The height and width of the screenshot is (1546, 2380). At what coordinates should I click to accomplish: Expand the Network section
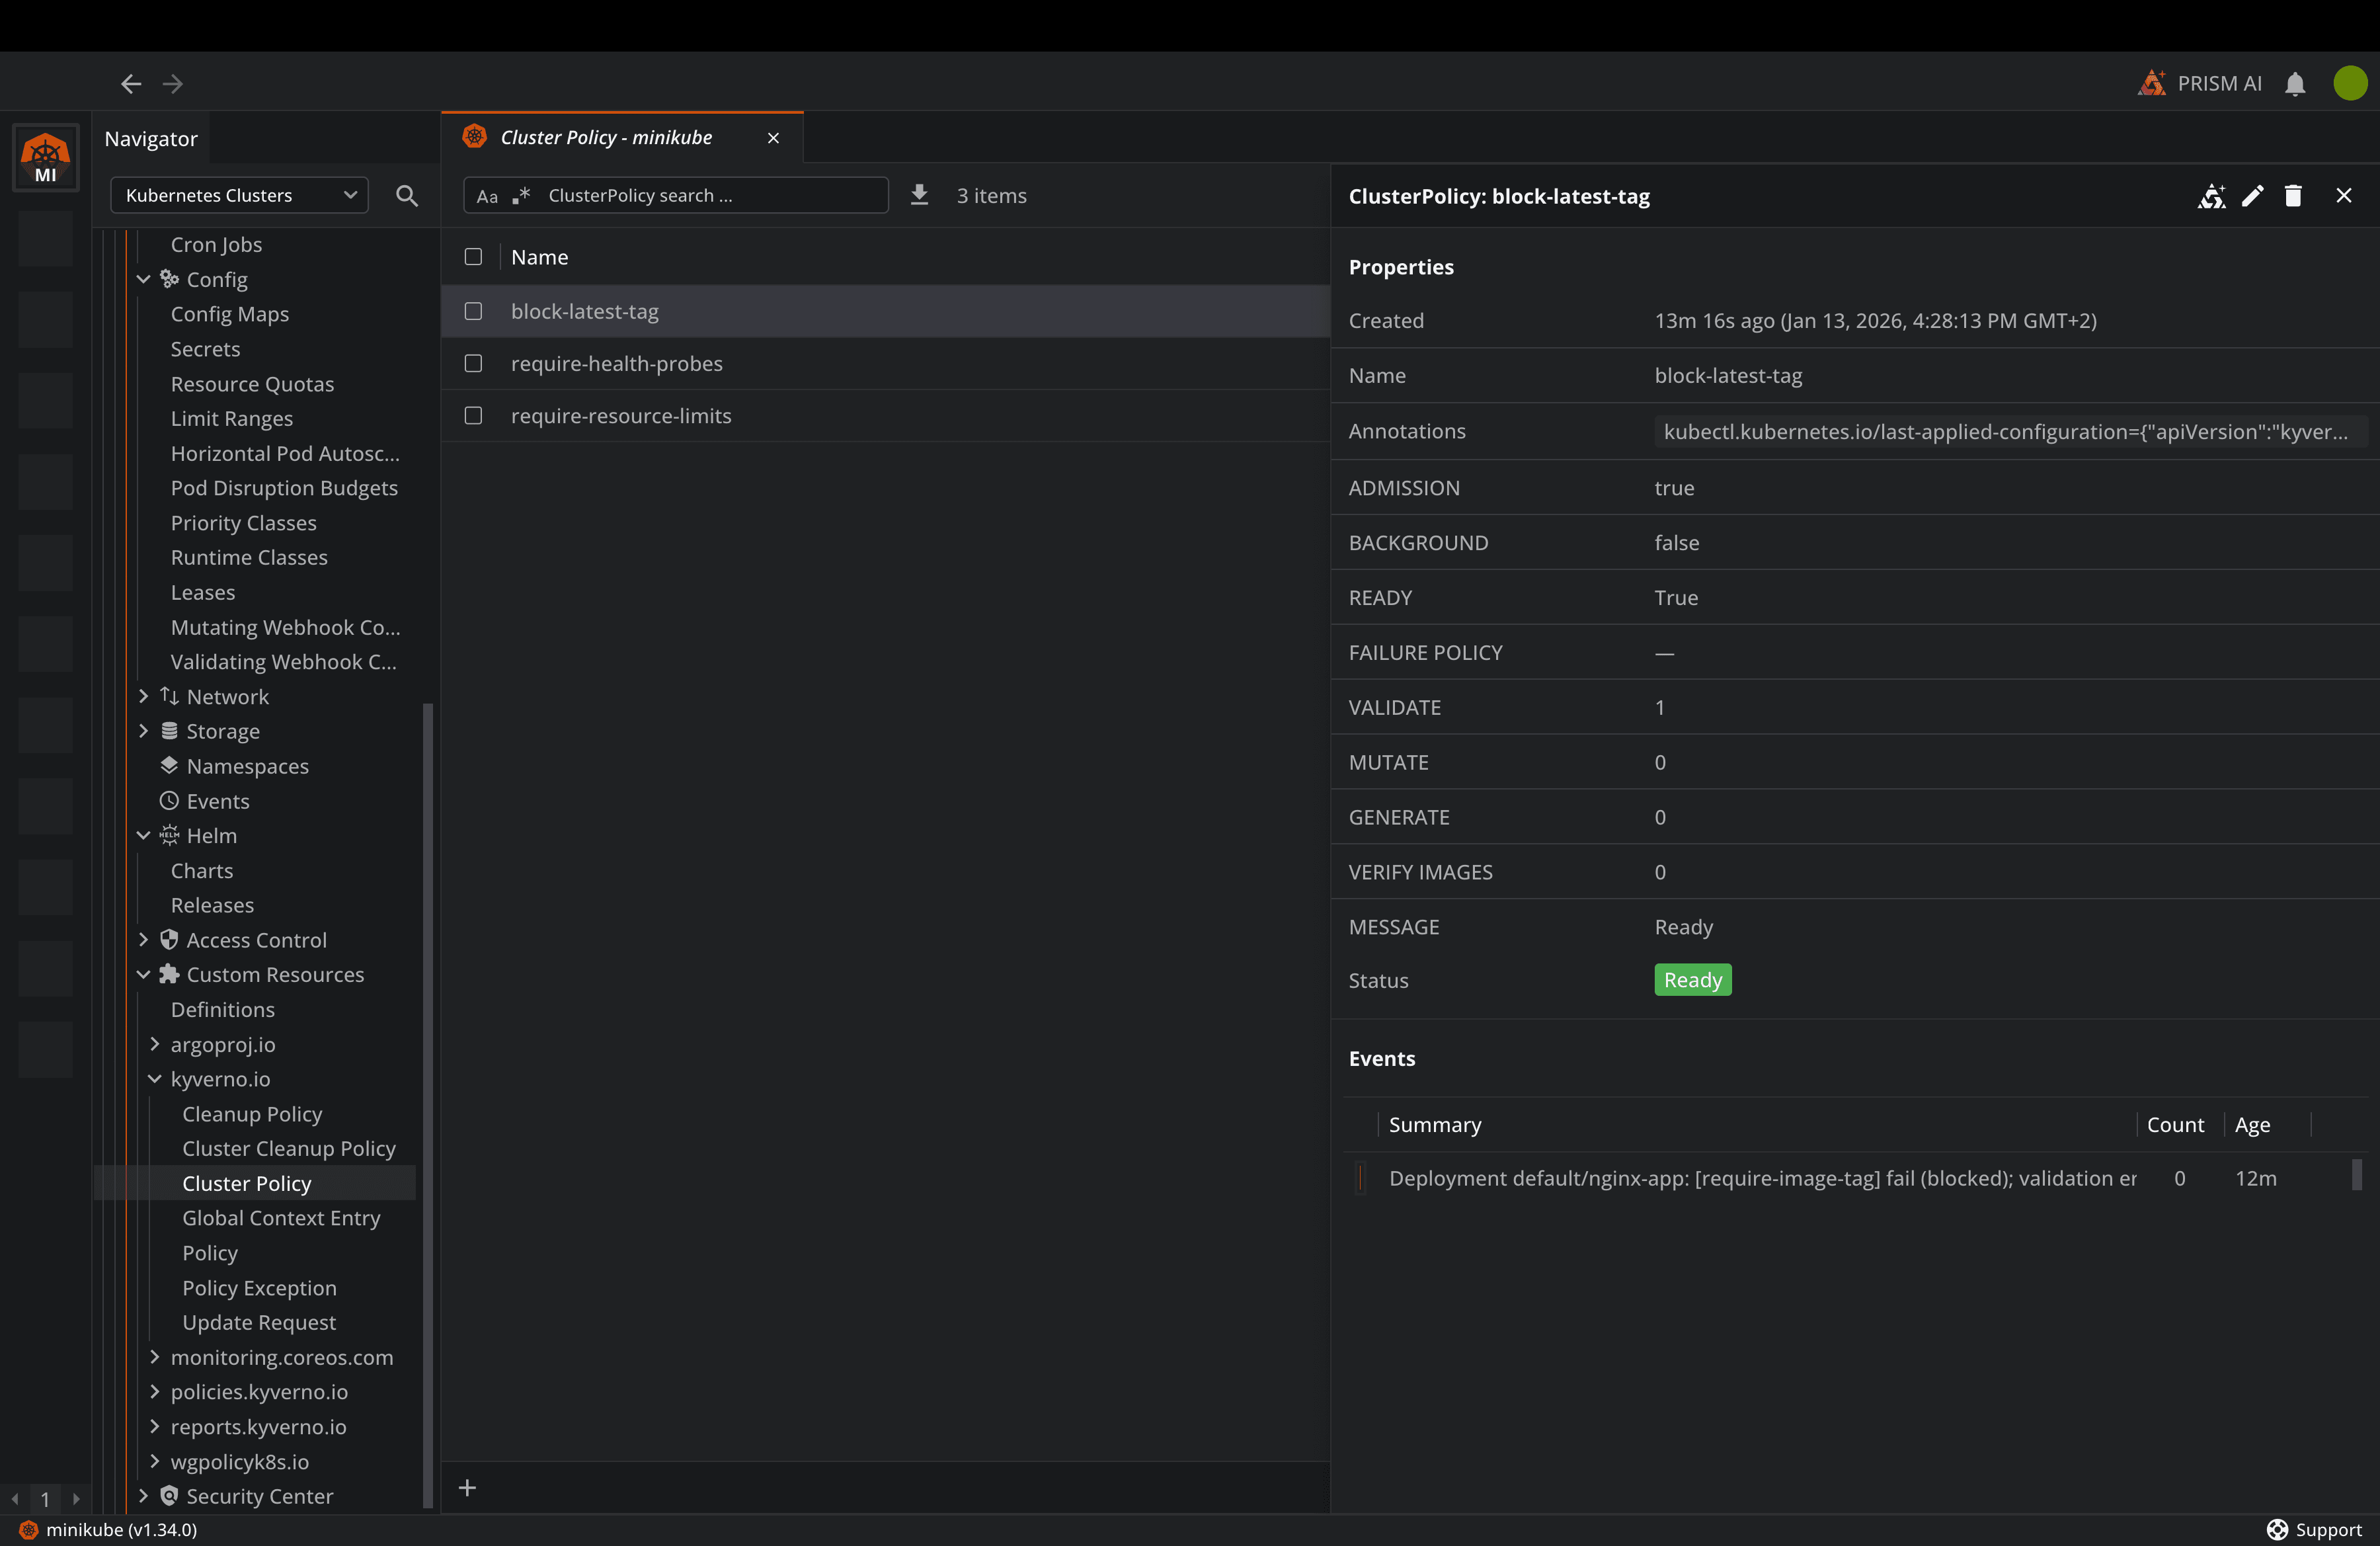click(144, 696)
